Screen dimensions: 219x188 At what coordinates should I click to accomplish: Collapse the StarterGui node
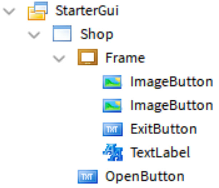(x=9, y=11)
